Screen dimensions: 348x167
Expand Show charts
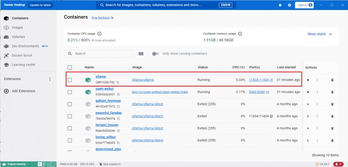tap(320, 34)
